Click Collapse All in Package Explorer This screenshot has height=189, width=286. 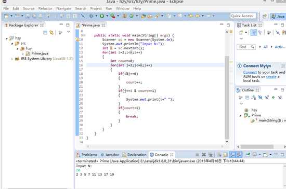point(45,33)
